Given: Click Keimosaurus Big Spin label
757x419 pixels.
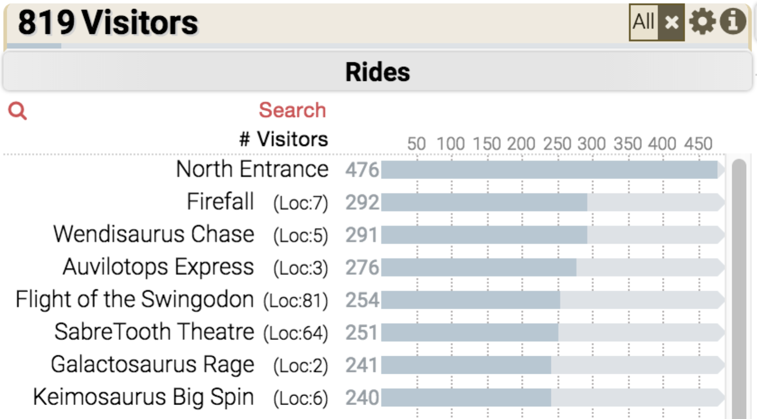Looking at the screenshot, I should click(143, 397).
